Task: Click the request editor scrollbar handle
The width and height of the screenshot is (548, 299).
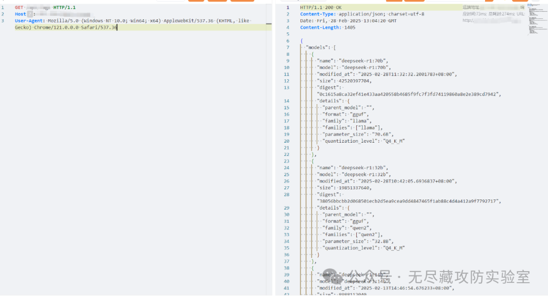Action: (269, 24)
